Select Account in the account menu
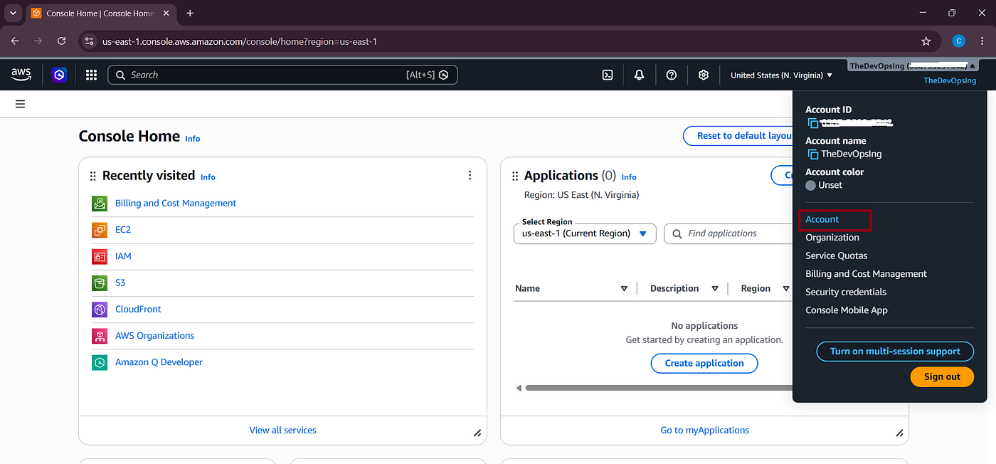 (822, 219)
